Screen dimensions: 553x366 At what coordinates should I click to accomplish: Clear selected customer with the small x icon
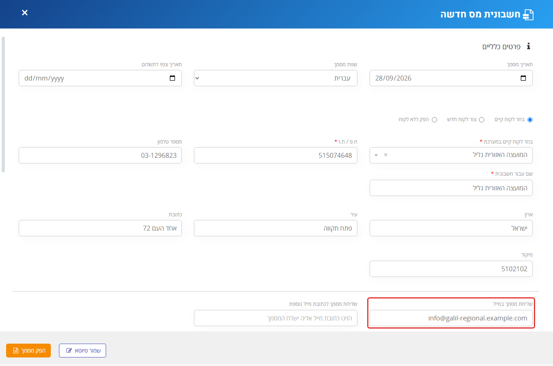385,155
